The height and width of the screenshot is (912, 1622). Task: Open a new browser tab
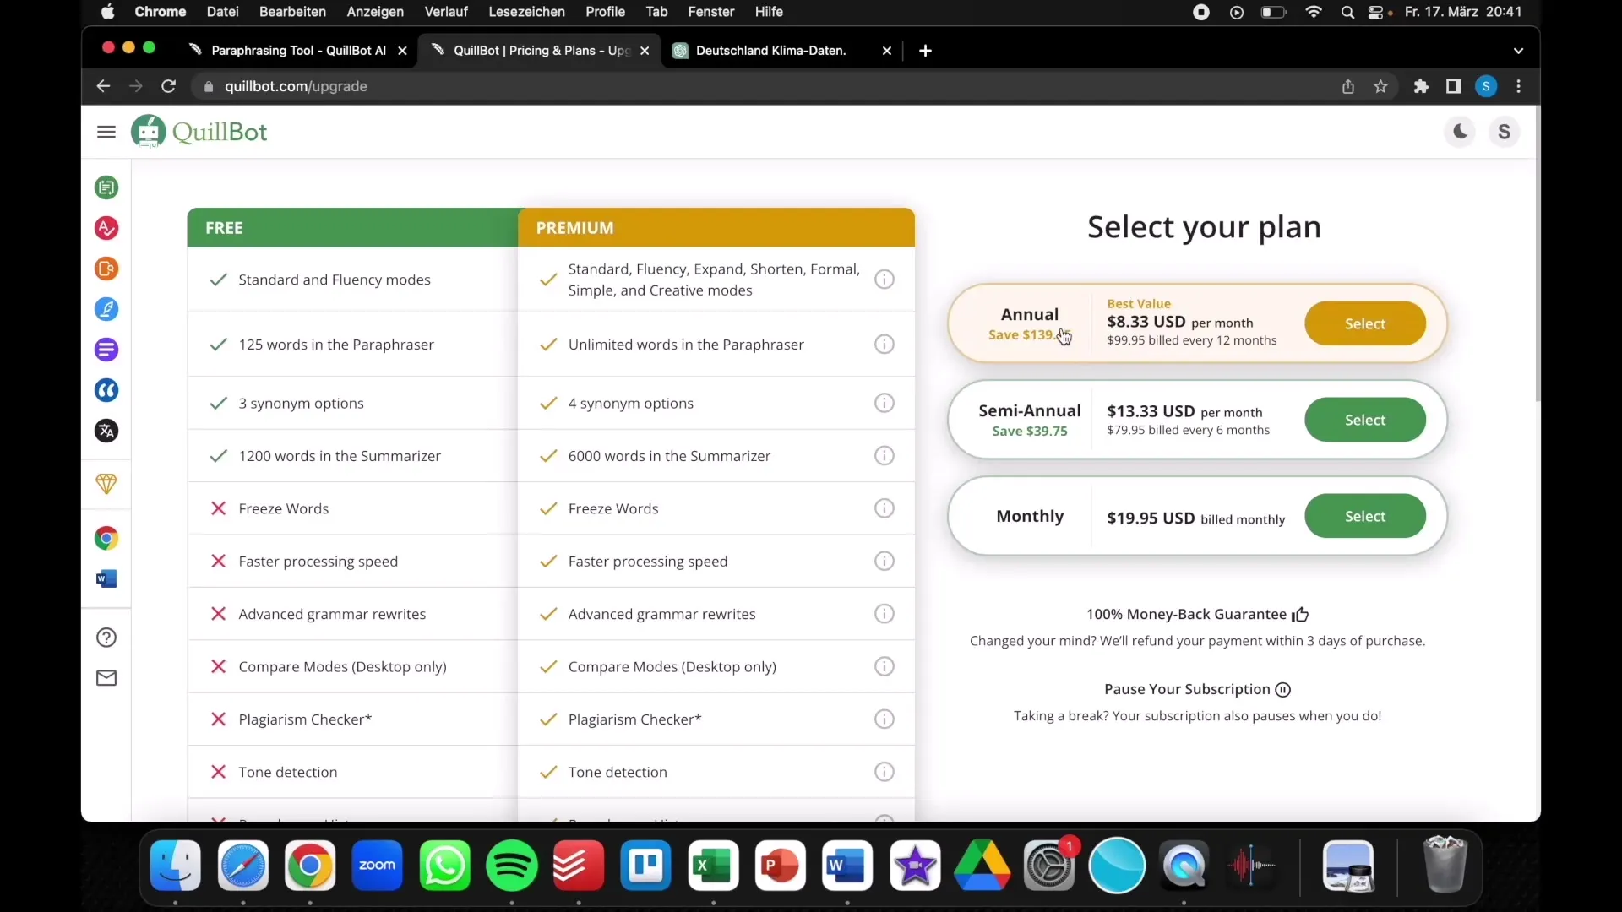pyautogui.click(x=925, y=51)
